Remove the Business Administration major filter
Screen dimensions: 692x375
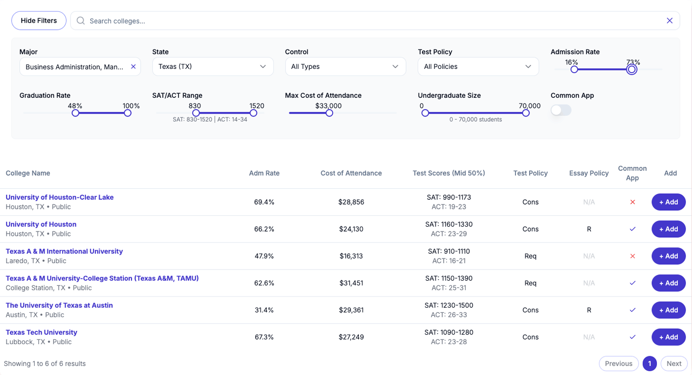coord(134,66)
